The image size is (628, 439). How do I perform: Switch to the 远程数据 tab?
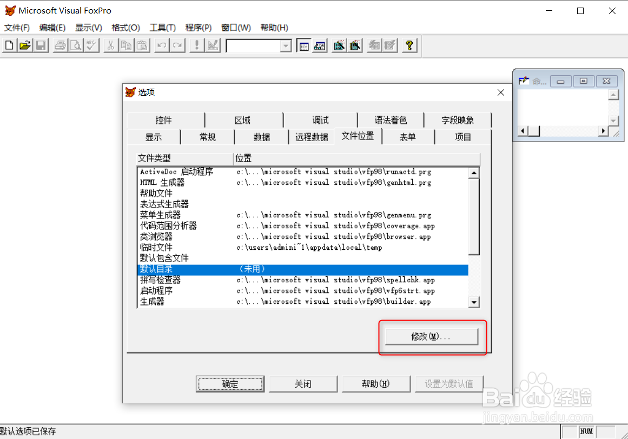coord(312,137)
